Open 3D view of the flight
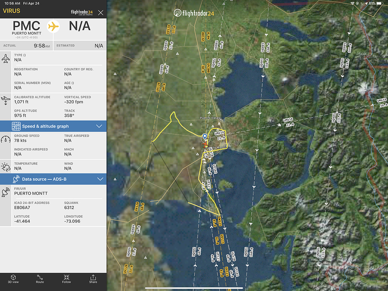This screenshot has width=388, height=291. coord(13,279)
